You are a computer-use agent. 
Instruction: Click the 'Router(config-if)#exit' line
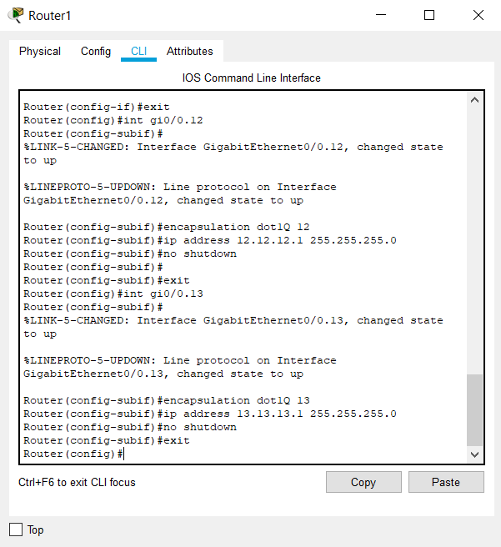click(x=96, y=107)
